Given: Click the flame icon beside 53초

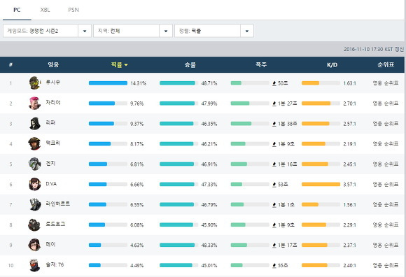Looking at the screenshot, I should coord(274,185).
